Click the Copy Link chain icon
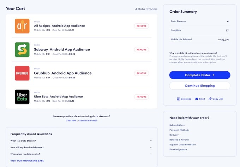Image resolution: width=240 pixels, height=167 pixels. click(210, 99)
